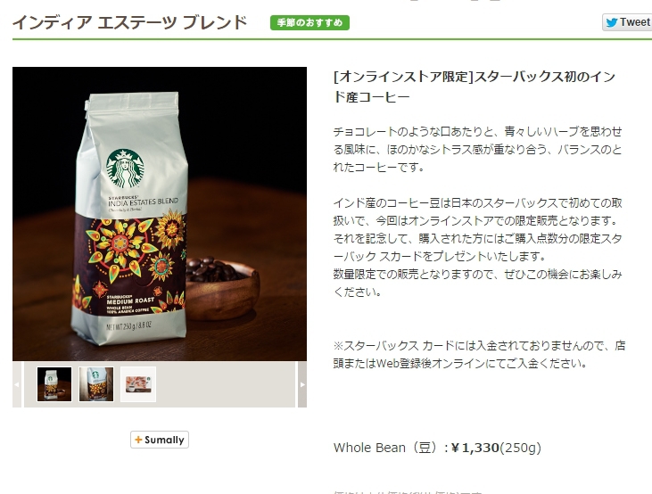Image resolution: width=652 pixels, height=494 pixels.
Task: Share the page with the Tweet button
Action: pyautogui.click(x=627, y=22)
